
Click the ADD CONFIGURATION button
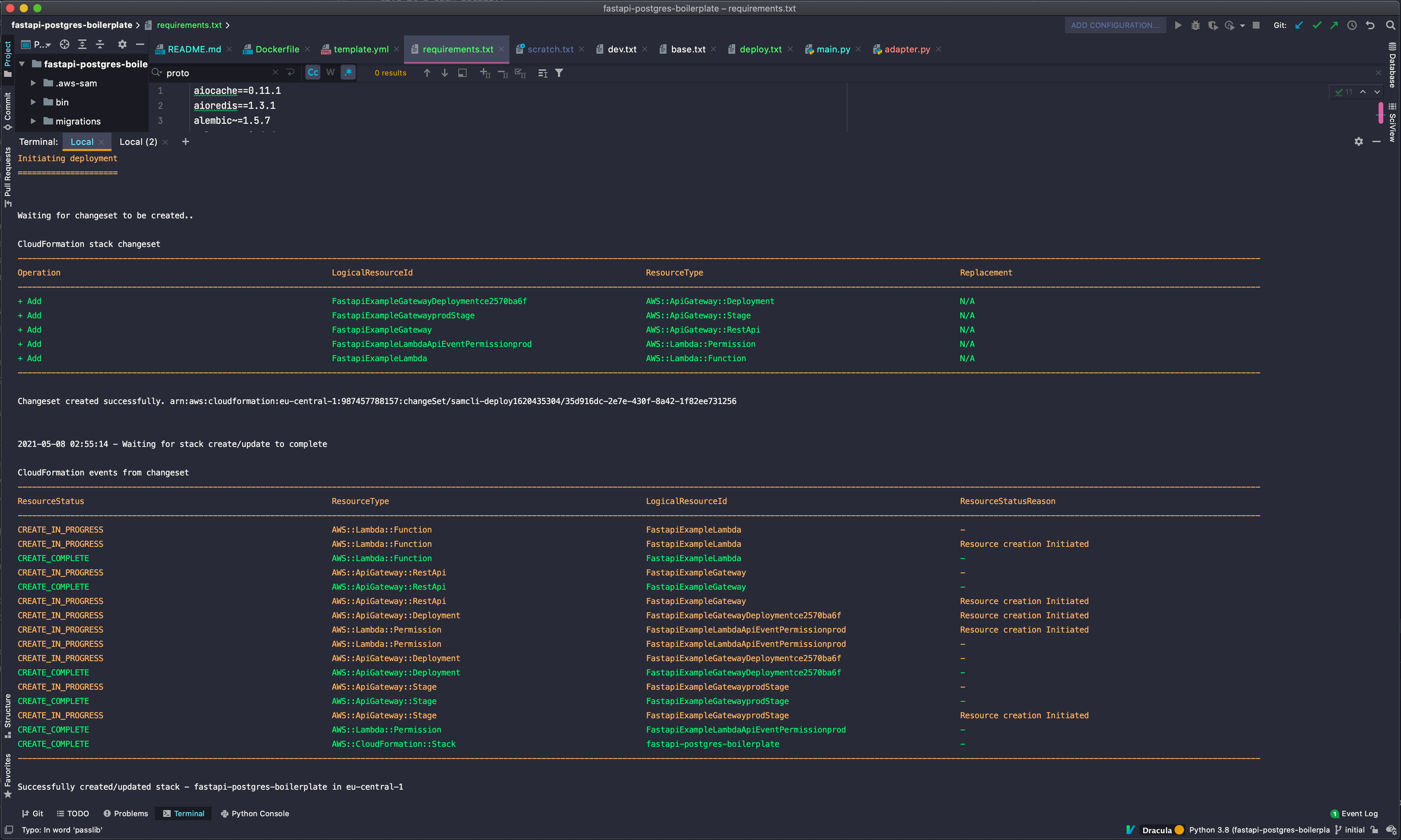pos(1114,25)
